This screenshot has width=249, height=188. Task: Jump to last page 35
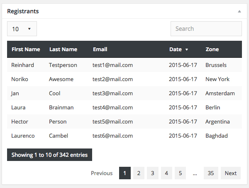coord(211,173)
